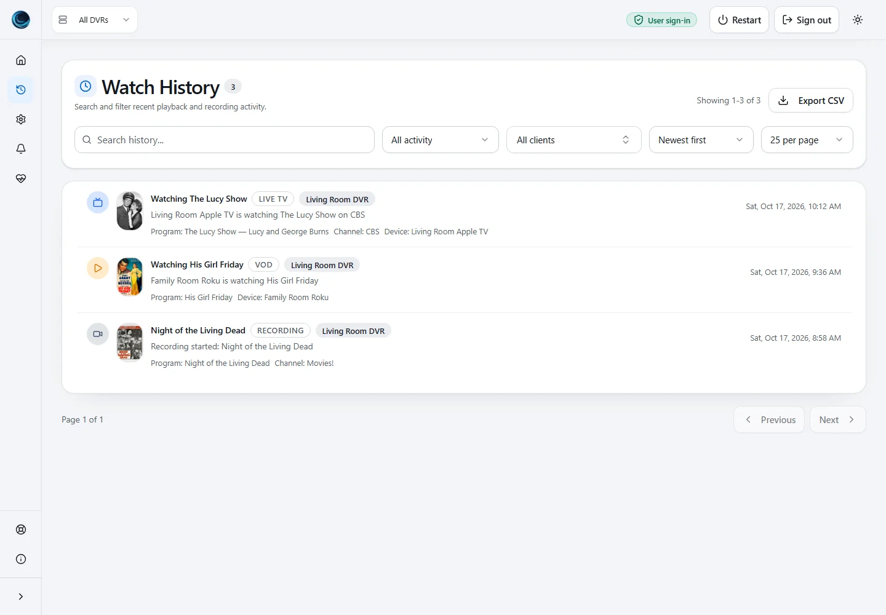Click the play icon beside His Girl Friday
The height and width of the screenshot is (615, 886).
click(98, 268)
